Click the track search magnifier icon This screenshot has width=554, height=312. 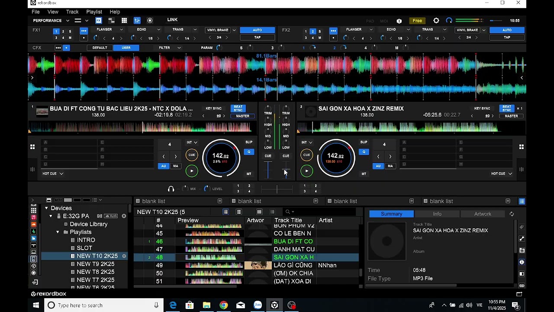(x=287, y=212)
